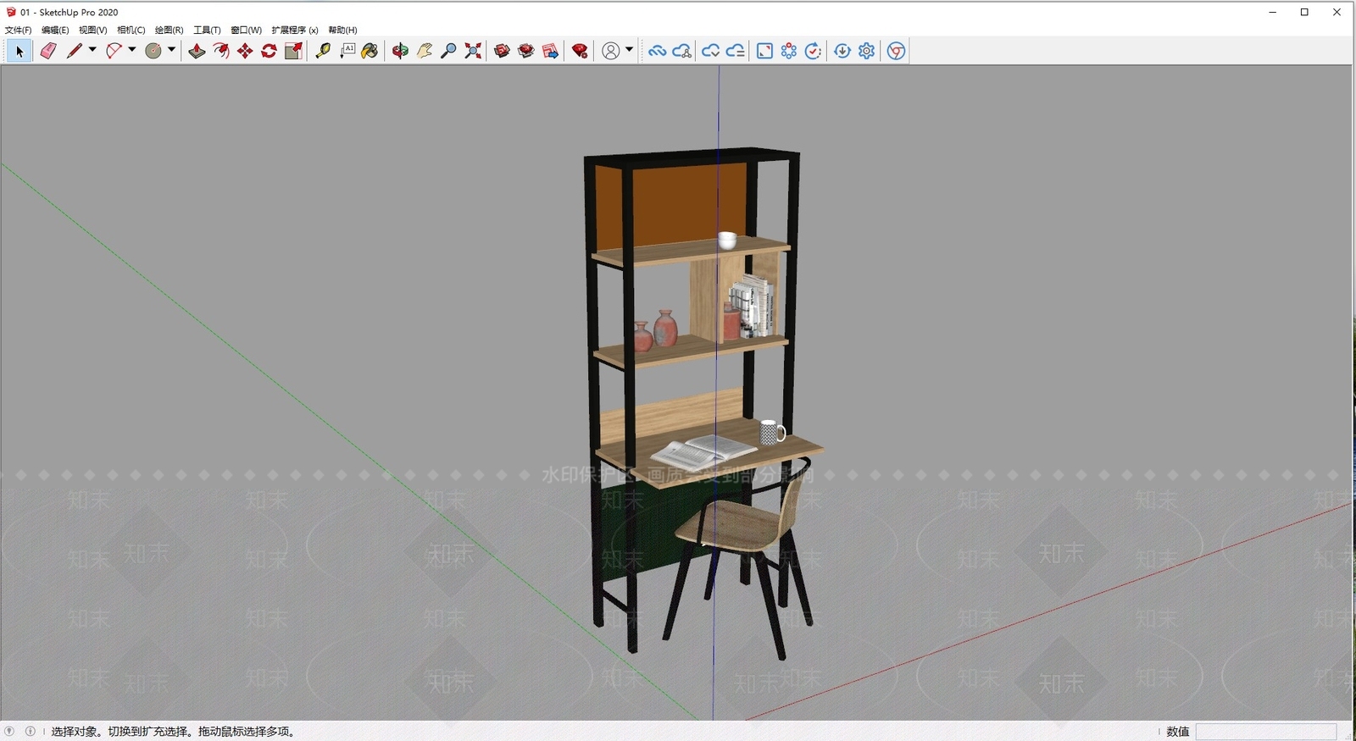Select the Pan hand tool
Viewport: 1356px width, 741px height.
tap(425, 51)
